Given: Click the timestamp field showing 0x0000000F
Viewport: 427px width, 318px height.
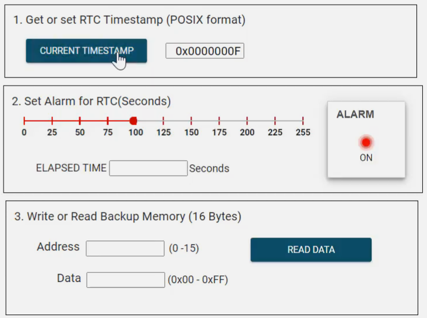Looking at the screenshot, I should tap(204, 51).
